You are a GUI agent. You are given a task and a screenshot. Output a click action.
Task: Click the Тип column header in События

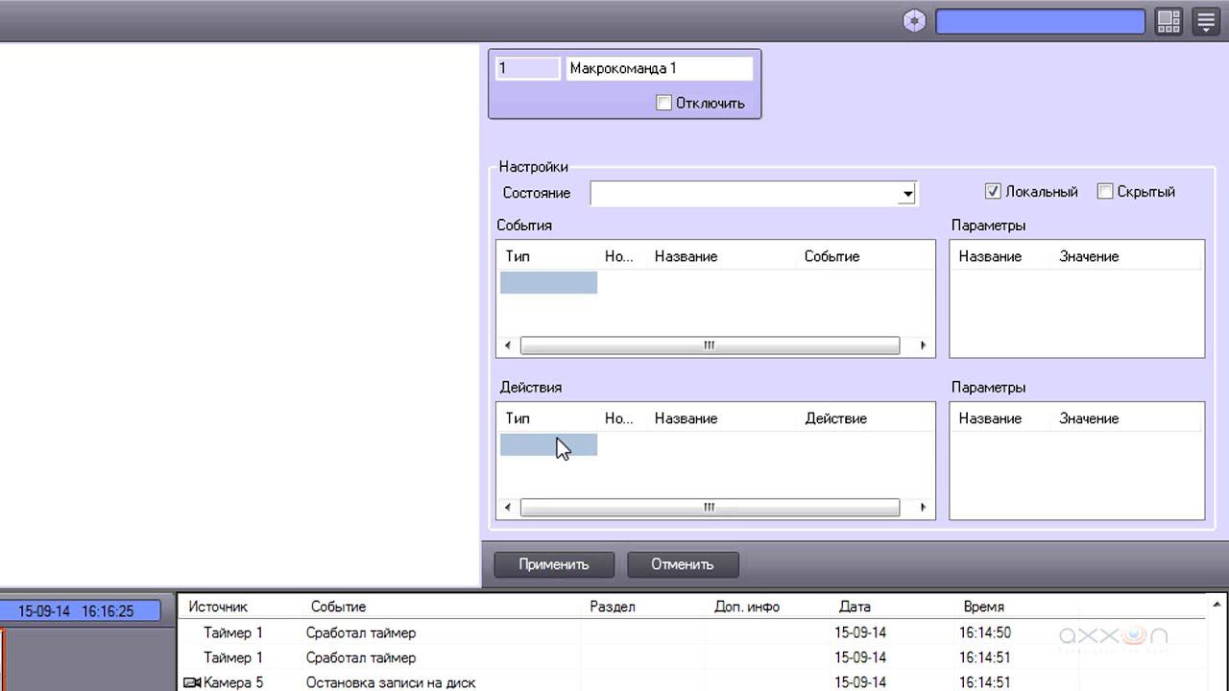(x=518, y=256)
